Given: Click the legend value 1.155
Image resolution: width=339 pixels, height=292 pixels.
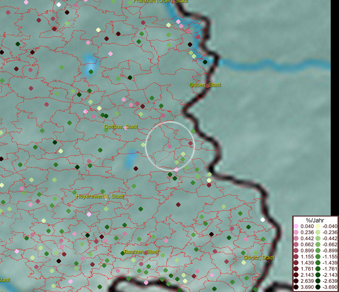Looking at the screenshot, I should coord(307,256).
